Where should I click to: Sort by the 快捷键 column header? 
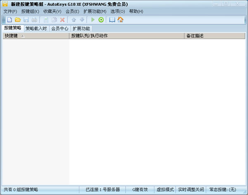click(x=36, y=36)
